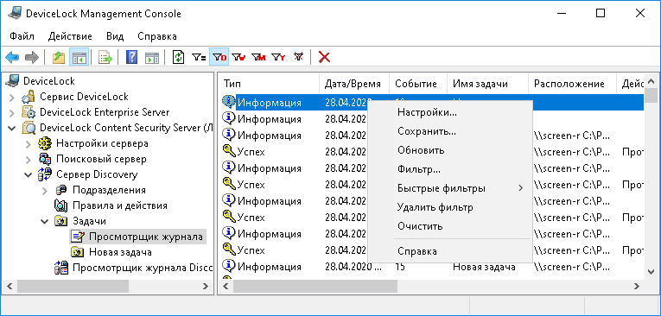Image resolution: width=661 pixels, height=316 pixels.
Task: Collapse the Сервер Discovery tree node
Action: (29, 174)
